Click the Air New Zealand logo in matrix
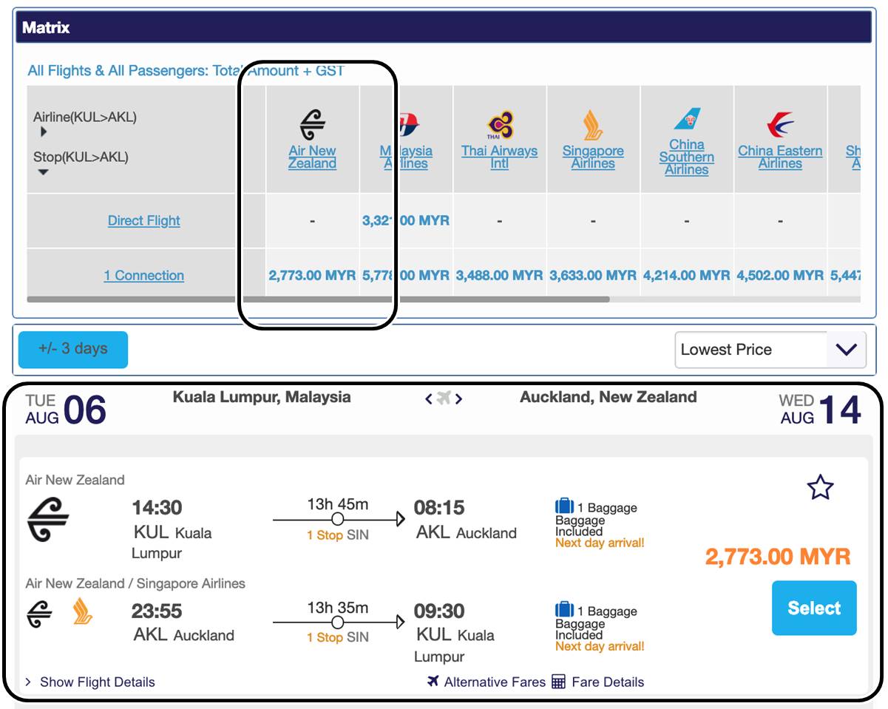Viewport: 888px width, 709px height. [x=313, y=125]
